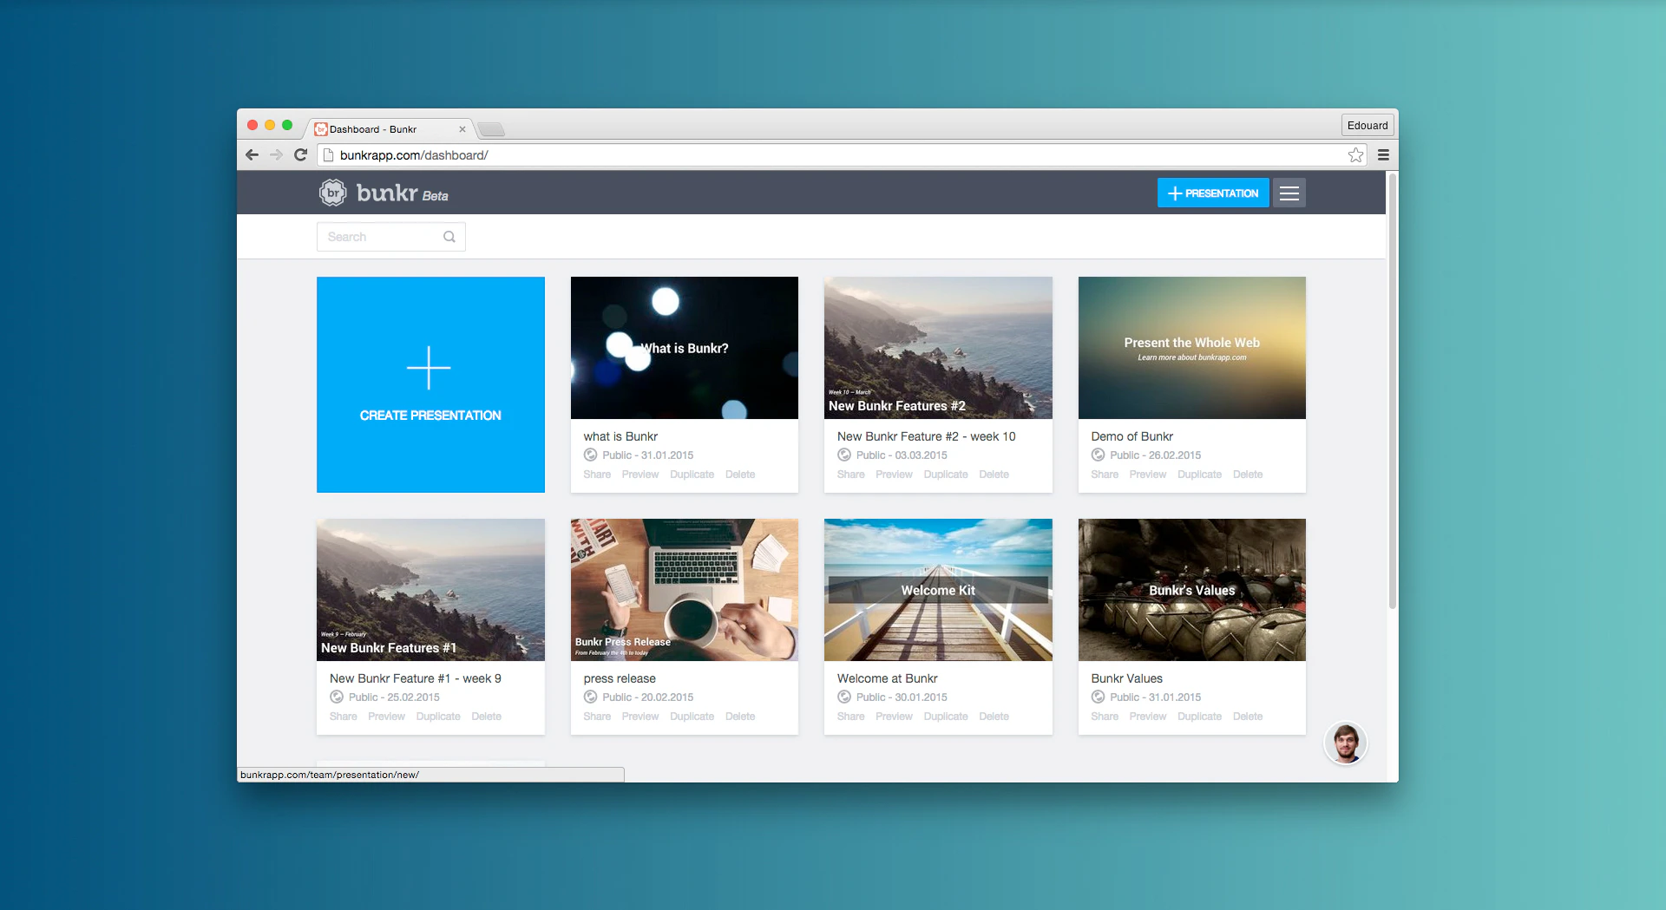
Task: Click the browser forward arrow
Action: click(276, 155)
